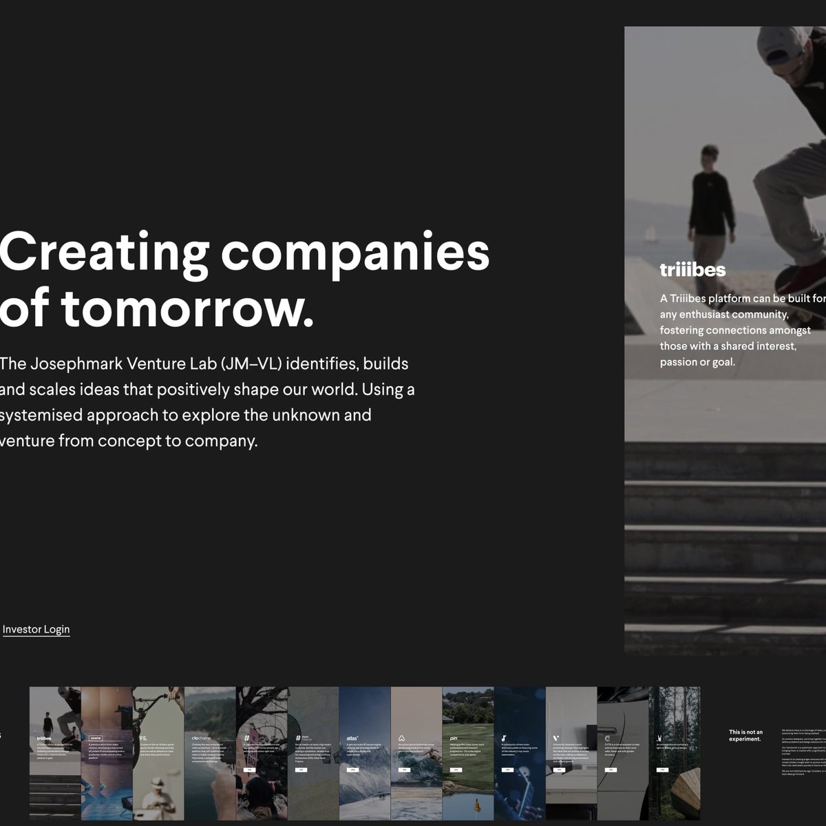
Task: Click the pin golf logo in strip
Action: tap(454, 738)
